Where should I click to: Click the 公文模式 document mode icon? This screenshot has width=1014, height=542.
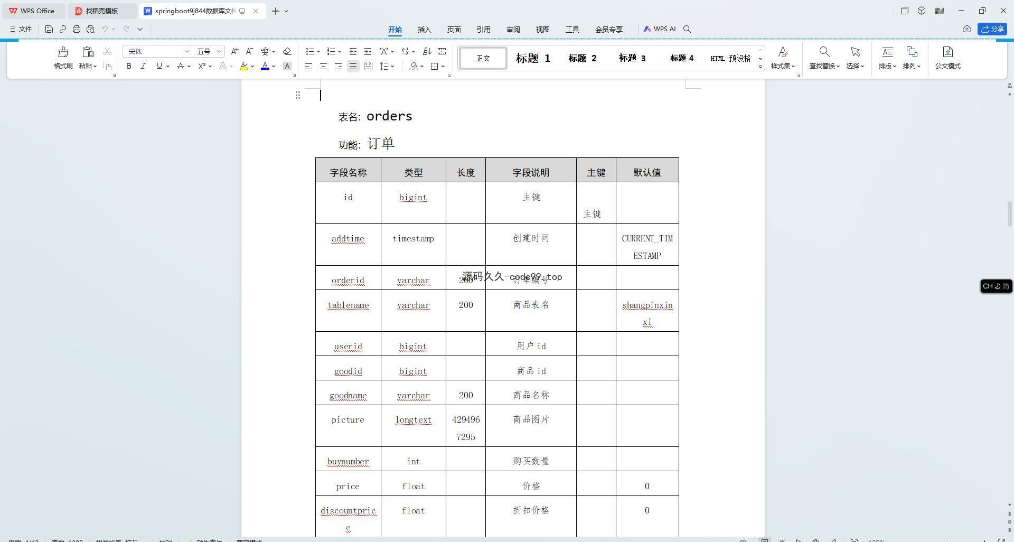coord(947,52)
